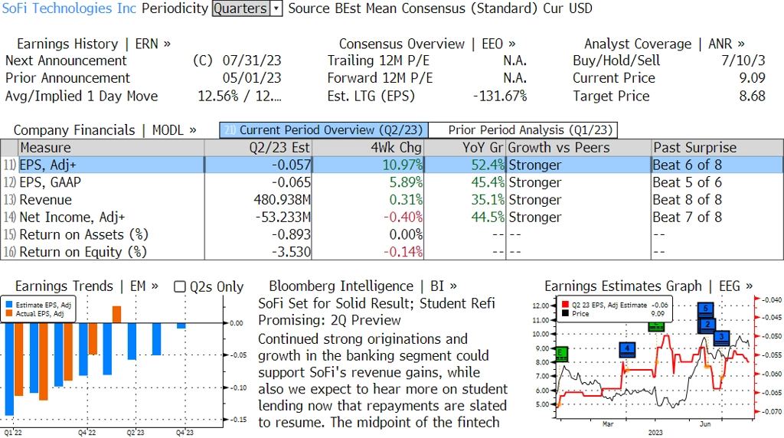This screenshot has width=784, height=438.
Task: Click Revenue estimate 480.938M
Action: 282,200
